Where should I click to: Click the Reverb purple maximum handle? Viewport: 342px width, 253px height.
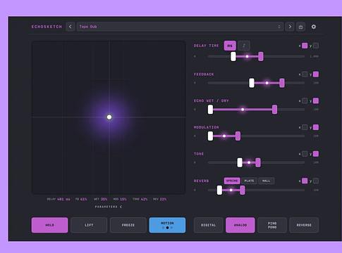tap(243, 190)
